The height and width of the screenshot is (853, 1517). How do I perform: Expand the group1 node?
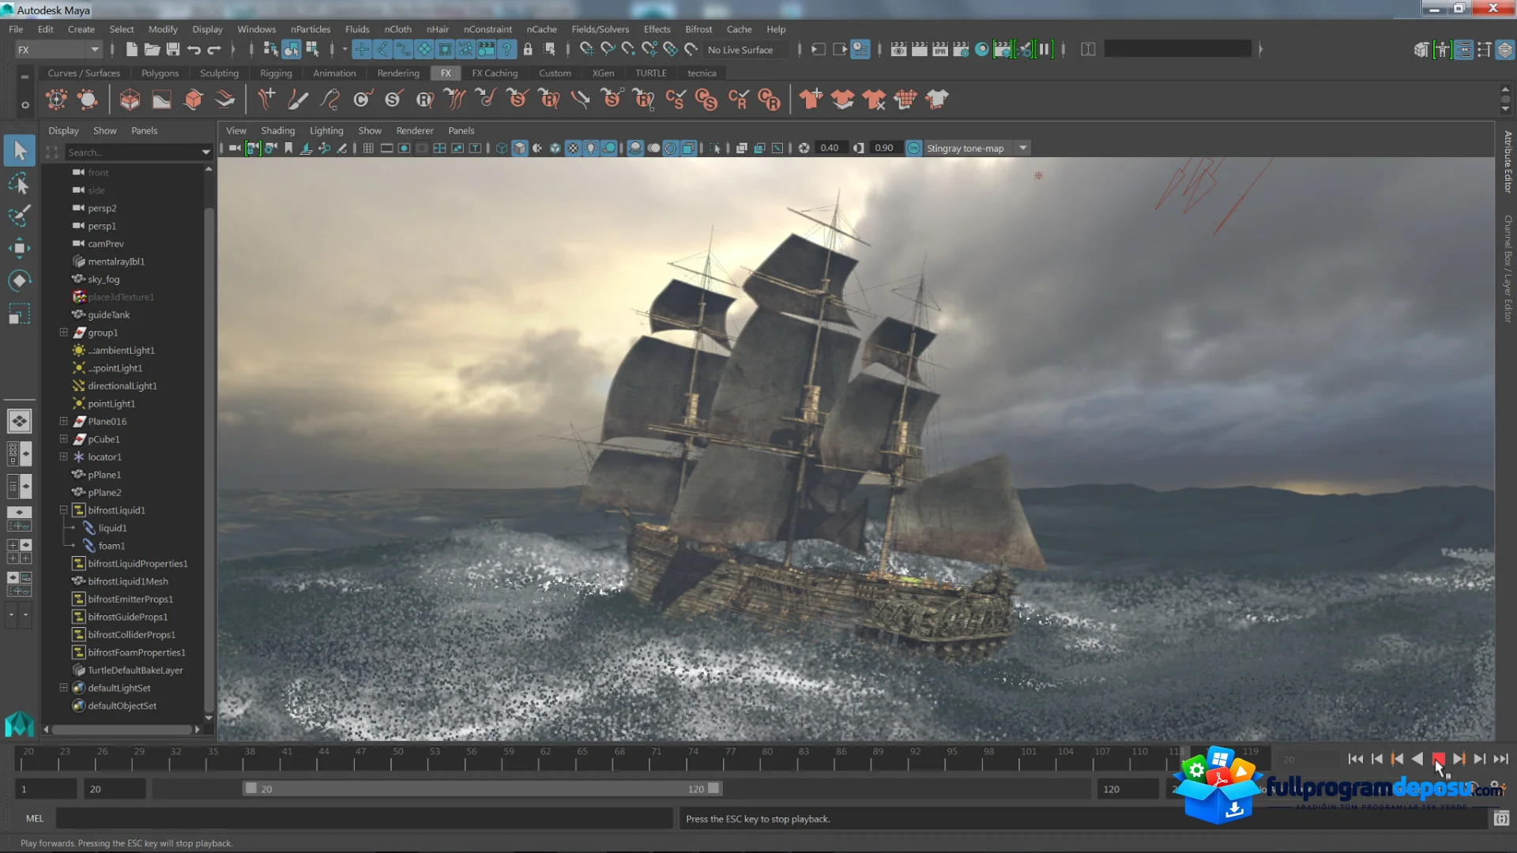click(x=63, y=333)
